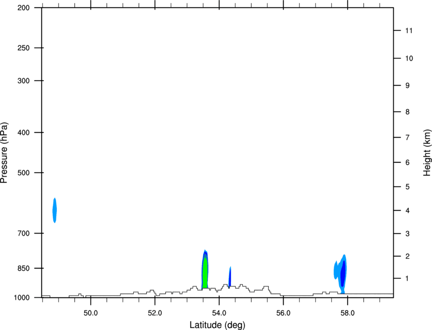Click the 850 pressure tick label
432x330 pixels.
click(23, 268)
